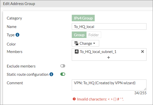
Task: Click inside the Comment text area
Action: point(109,85)
